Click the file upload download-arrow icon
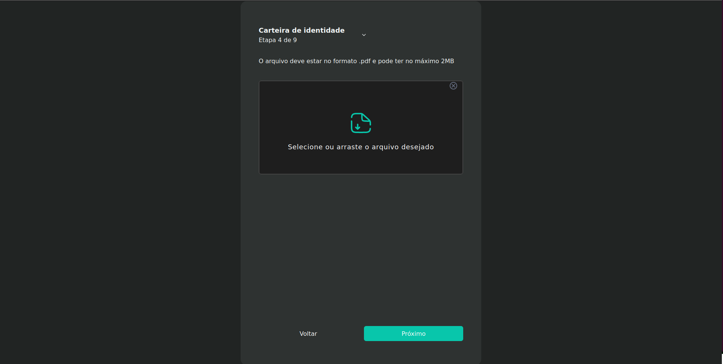The image size is (723, 364). (x=361, y=123)
